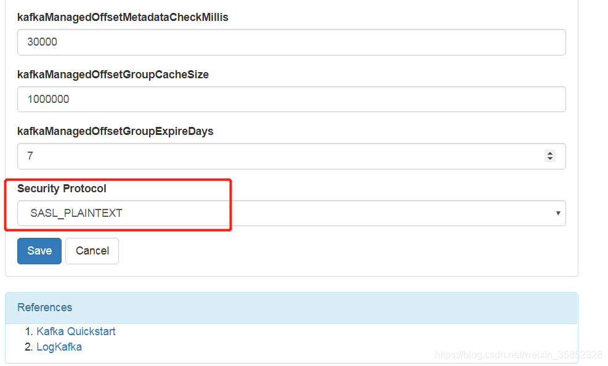Cancel the cluster configuration form
This screenshot has height=366, width=608.
(92, 251)
